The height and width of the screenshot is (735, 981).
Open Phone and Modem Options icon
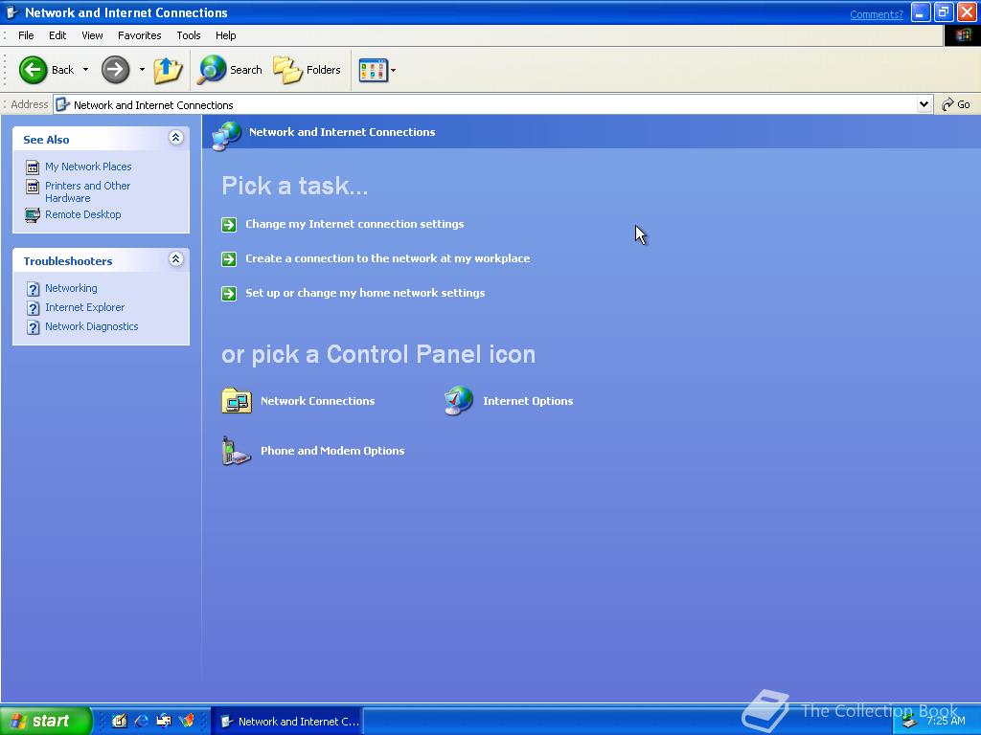click(x=237, y=451)
